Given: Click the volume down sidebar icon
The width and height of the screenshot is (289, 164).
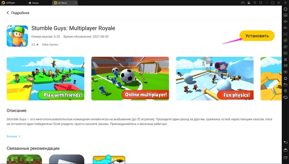Looking at the screenshot, I should pyautogui.click(x=285, y=28).
